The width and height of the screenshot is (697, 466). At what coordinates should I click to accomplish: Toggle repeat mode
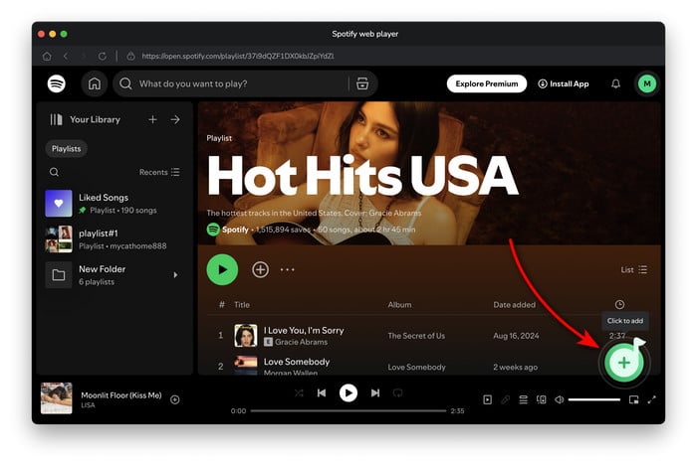coord(398,393)
